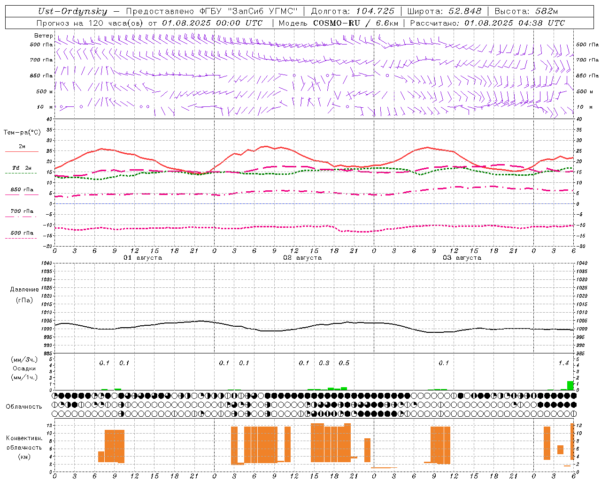Click the Ust-Ordynsky station title
Screen dimensions: 601x480
click(73, 11)
